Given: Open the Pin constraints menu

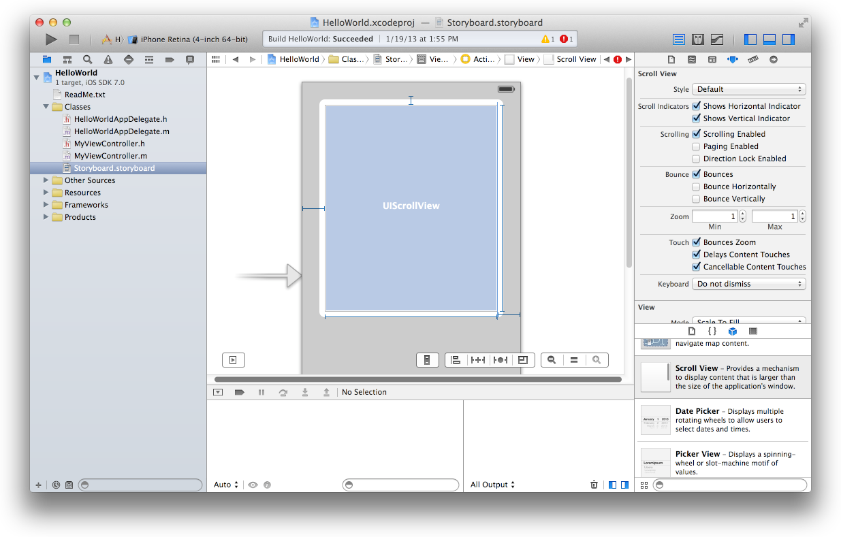Looking at the screenshot, I should pos(478,360).
